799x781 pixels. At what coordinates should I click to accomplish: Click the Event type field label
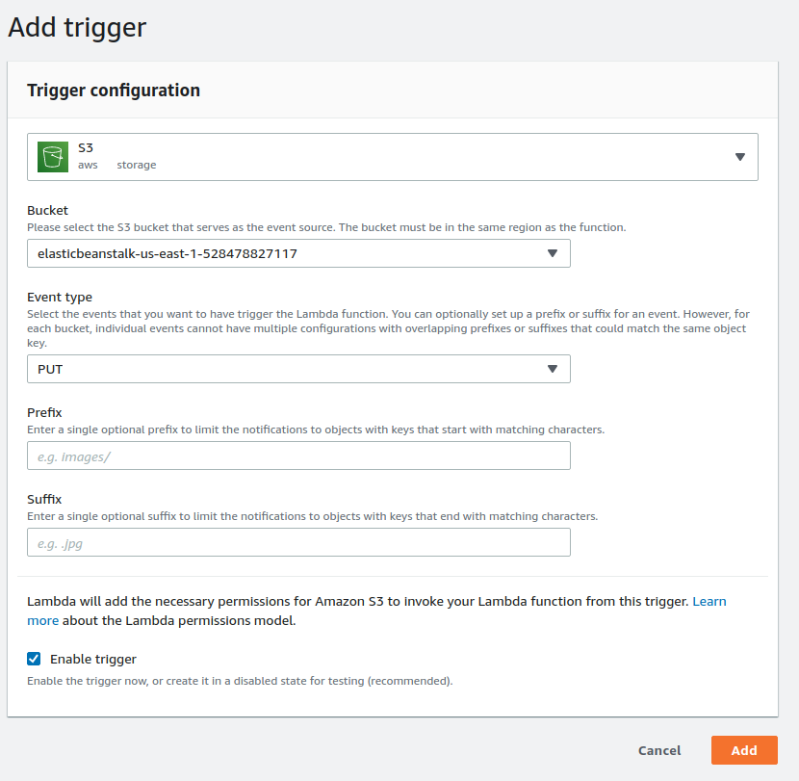(60, 298)
